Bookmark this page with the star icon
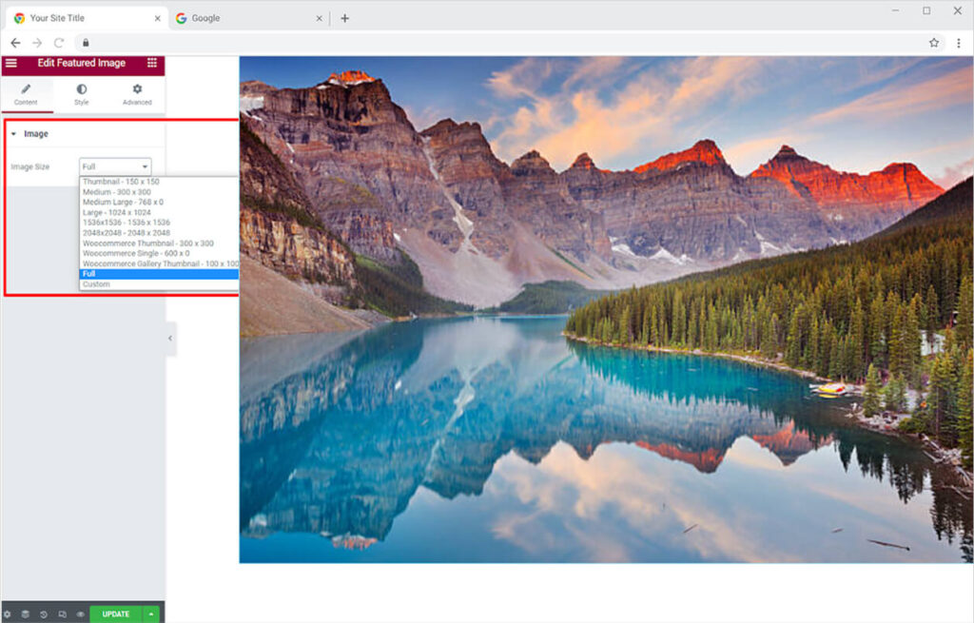 click(934, 43)
